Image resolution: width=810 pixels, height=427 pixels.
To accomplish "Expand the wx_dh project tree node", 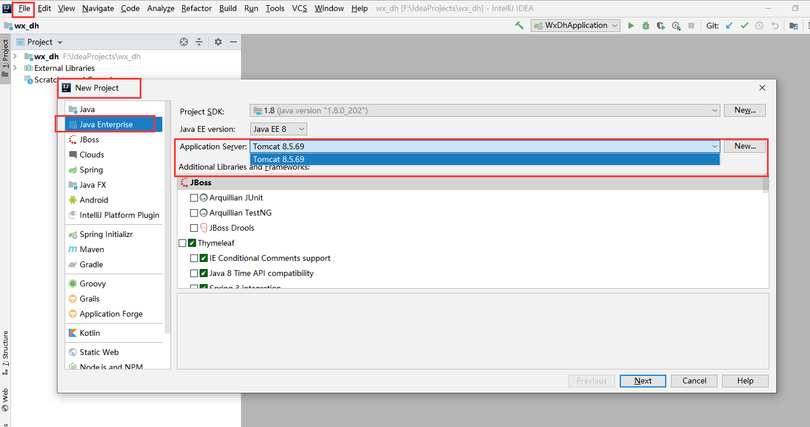I will pos(15,56).
